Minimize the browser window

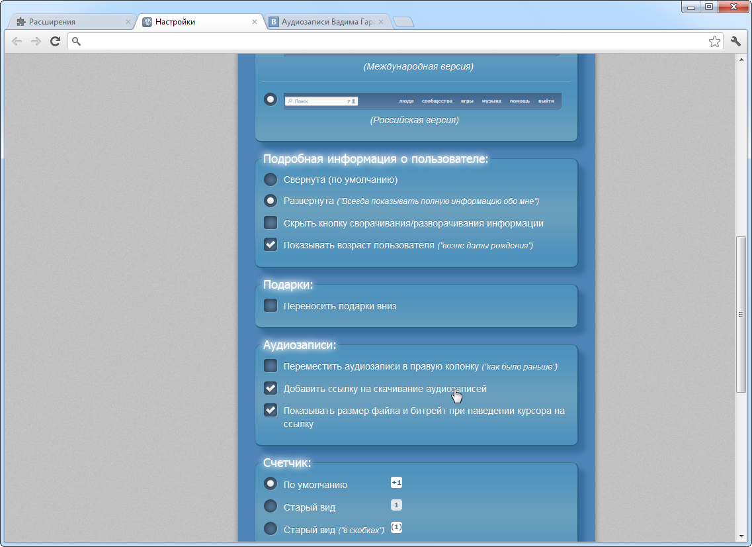(x=691, y=7)
